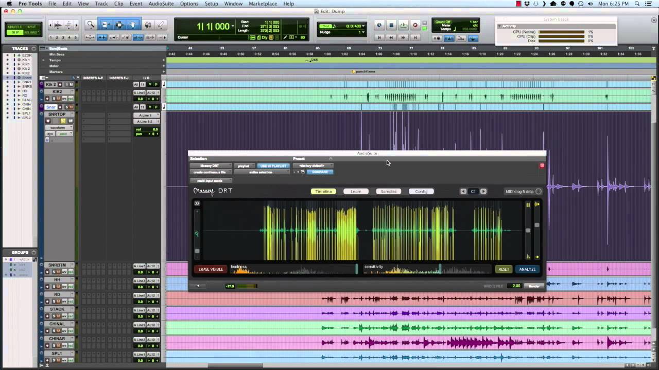Viewport: 659px width, 370px height.
Task: Select the Pencil tool
Action: [x=161, y=25]
